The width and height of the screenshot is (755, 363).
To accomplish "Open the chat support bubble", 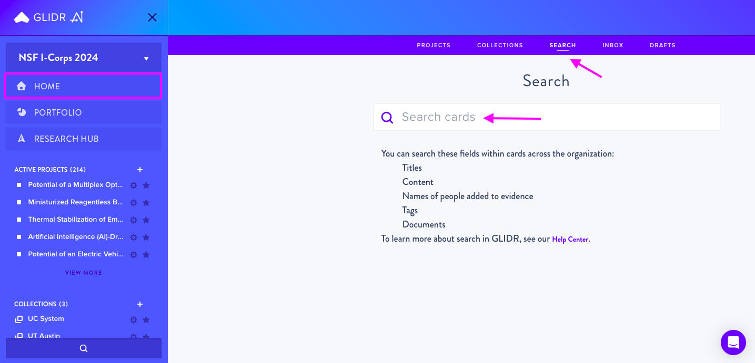I will coord(733,343).
